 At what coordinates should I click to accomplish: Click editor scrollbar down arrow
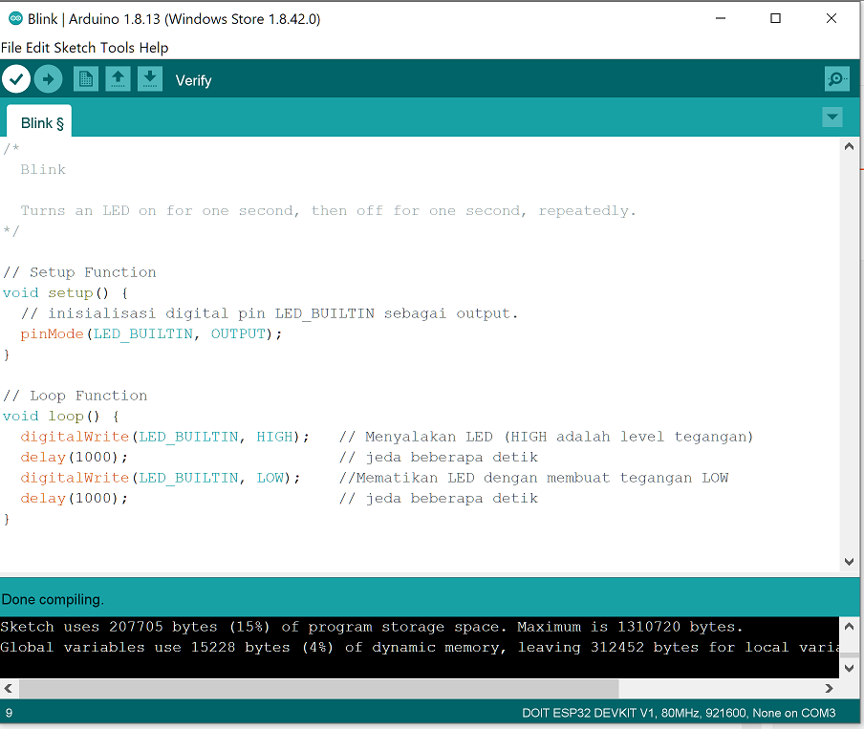[849, 562]
